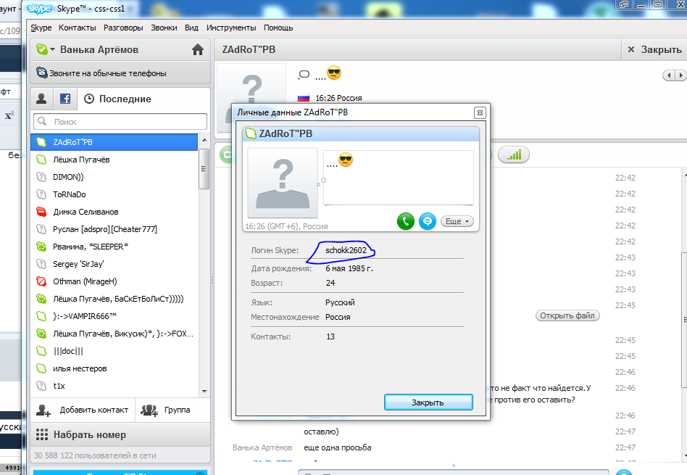Screen dimensions: 687x475
Task: Select contact илья нестеров
Action: click(114, 369)
